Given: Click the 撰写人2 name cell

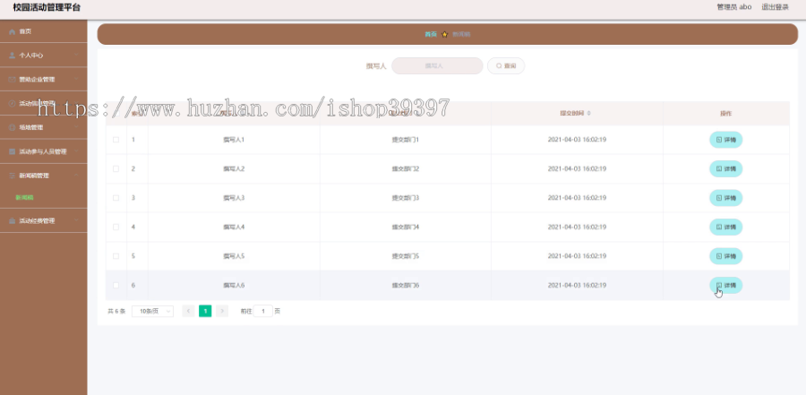Looking at the screenshot, I should [x=234, y=168].
